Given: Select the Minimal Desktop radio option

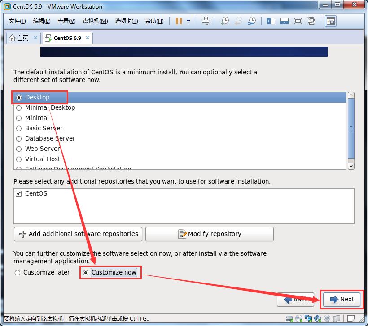Looking at the screenshot, I should [19, 108].
